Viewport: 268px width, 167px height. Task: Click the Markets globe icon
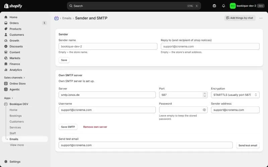pos(6,58)
